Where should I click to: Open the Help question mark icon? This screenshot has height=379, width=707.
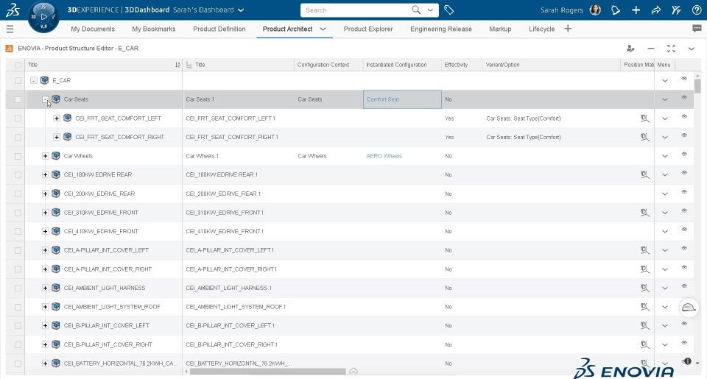coord(697,10)
